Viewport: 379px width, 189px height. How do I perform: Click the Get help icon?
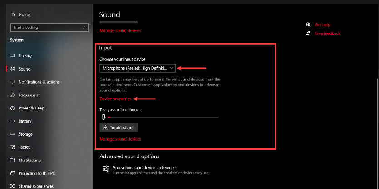point(309,24)
